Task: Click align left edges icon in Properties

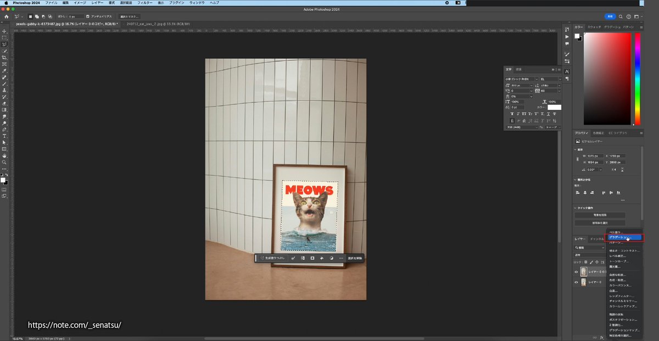Action: 578,193
